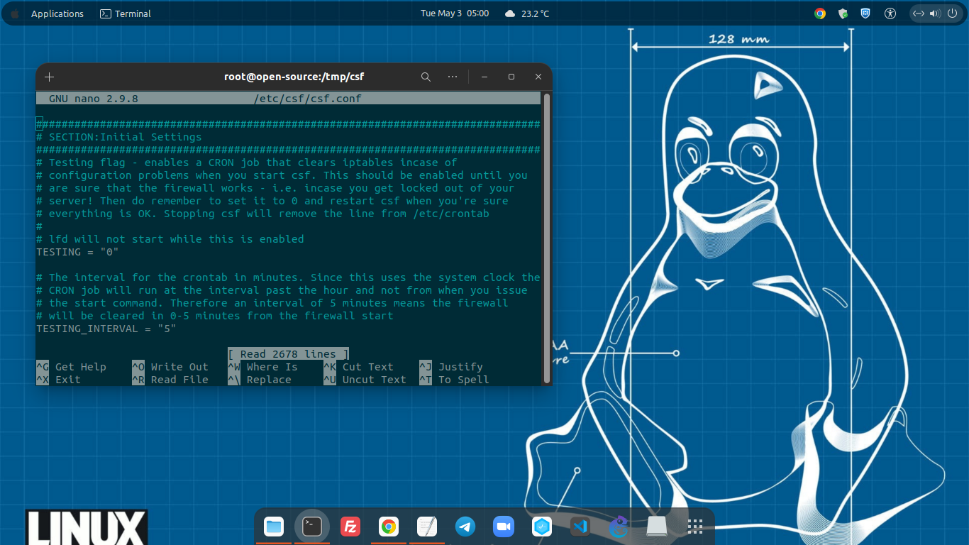The width and height of the screenshot is (969, 545).
Task: Click the line starting '# everything is OK'
Action: point(262,214)
